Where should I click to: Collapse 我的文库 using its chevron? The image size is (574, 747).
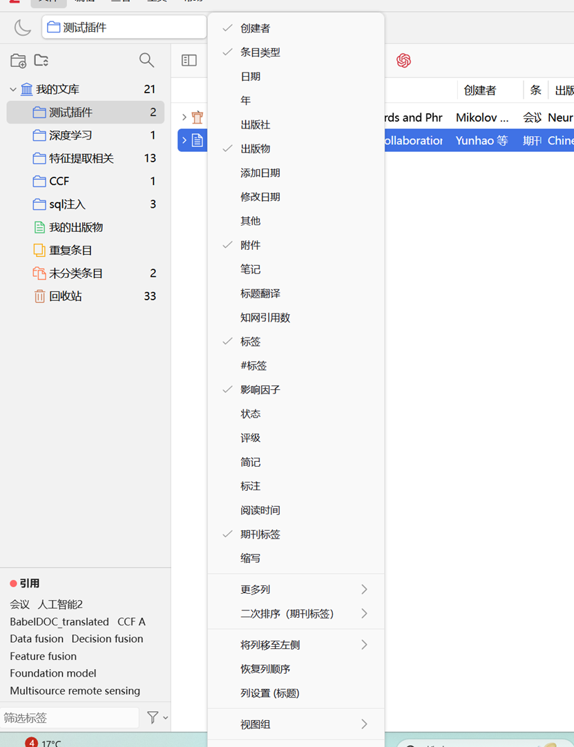(12, 88)
